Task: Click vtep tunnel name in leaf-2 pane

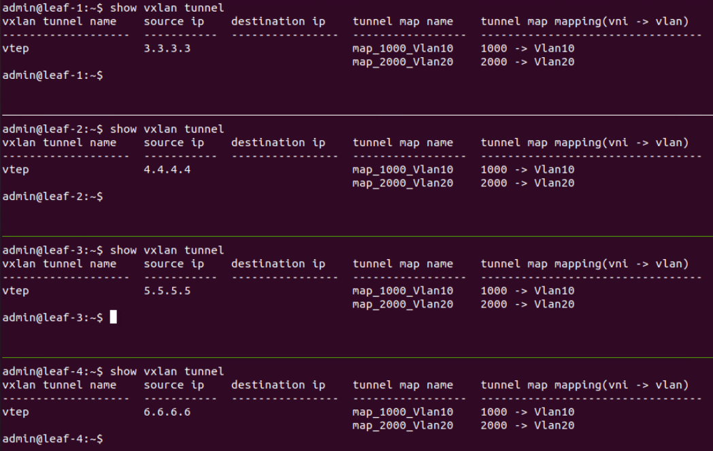Action: 16,170
